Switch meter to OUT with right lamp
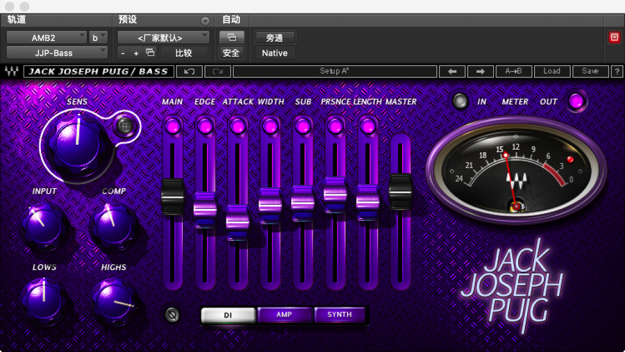Image resolution: width=625 pixels, height=352 pixels. pyautogui.click(x=576, y=101)
